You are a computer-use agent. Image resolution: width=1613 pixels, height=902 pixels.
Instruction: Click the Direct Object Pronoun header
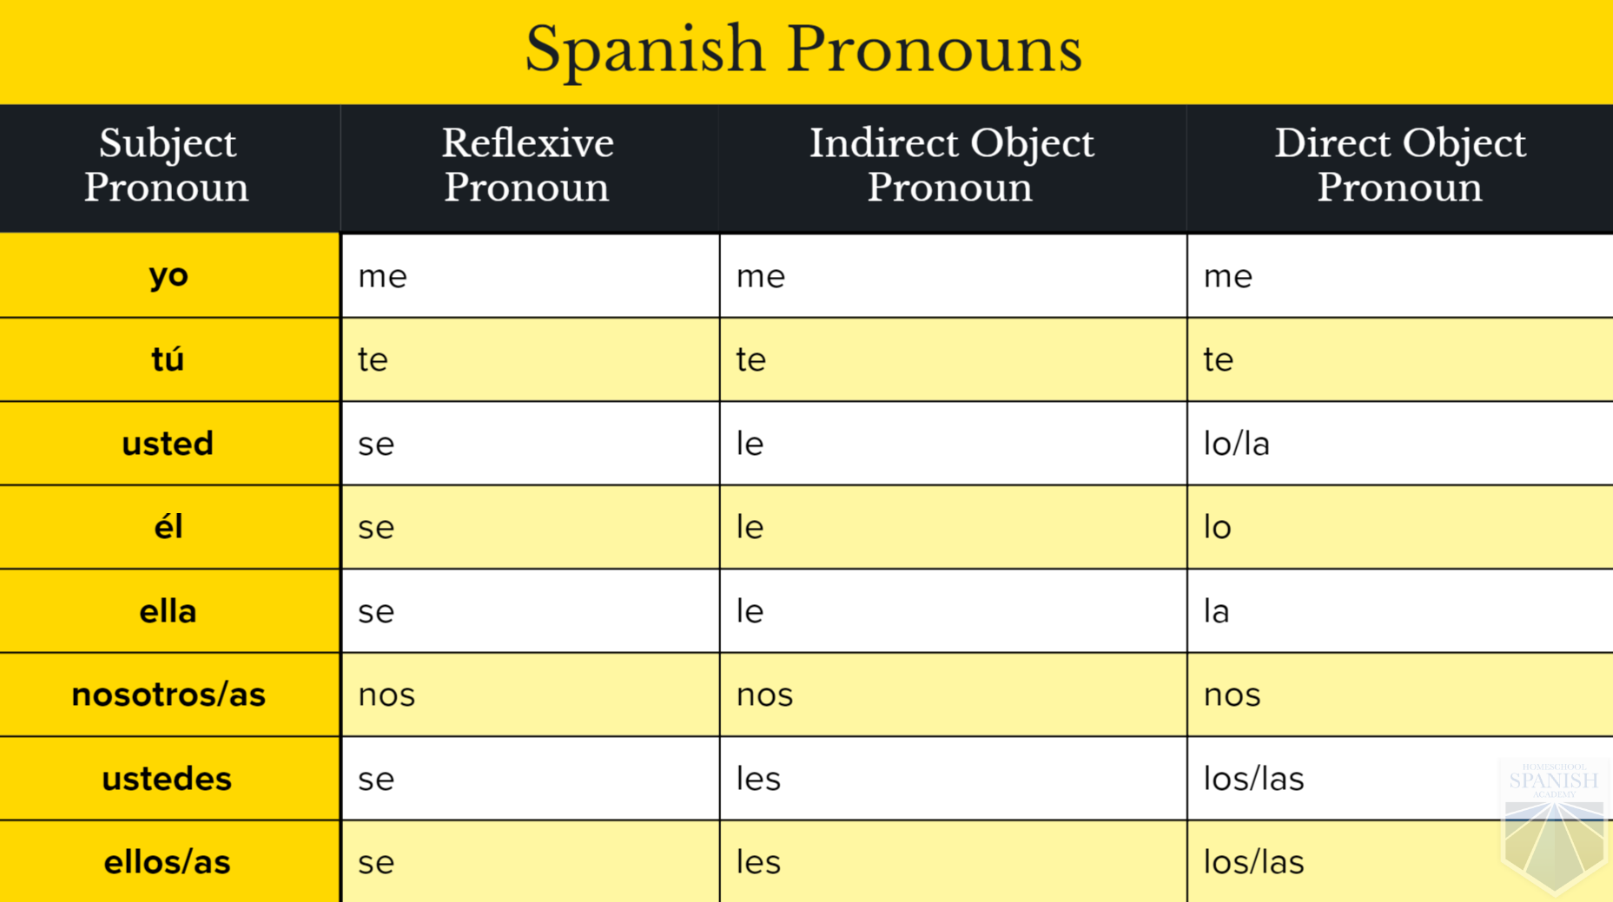point(1399,166)
